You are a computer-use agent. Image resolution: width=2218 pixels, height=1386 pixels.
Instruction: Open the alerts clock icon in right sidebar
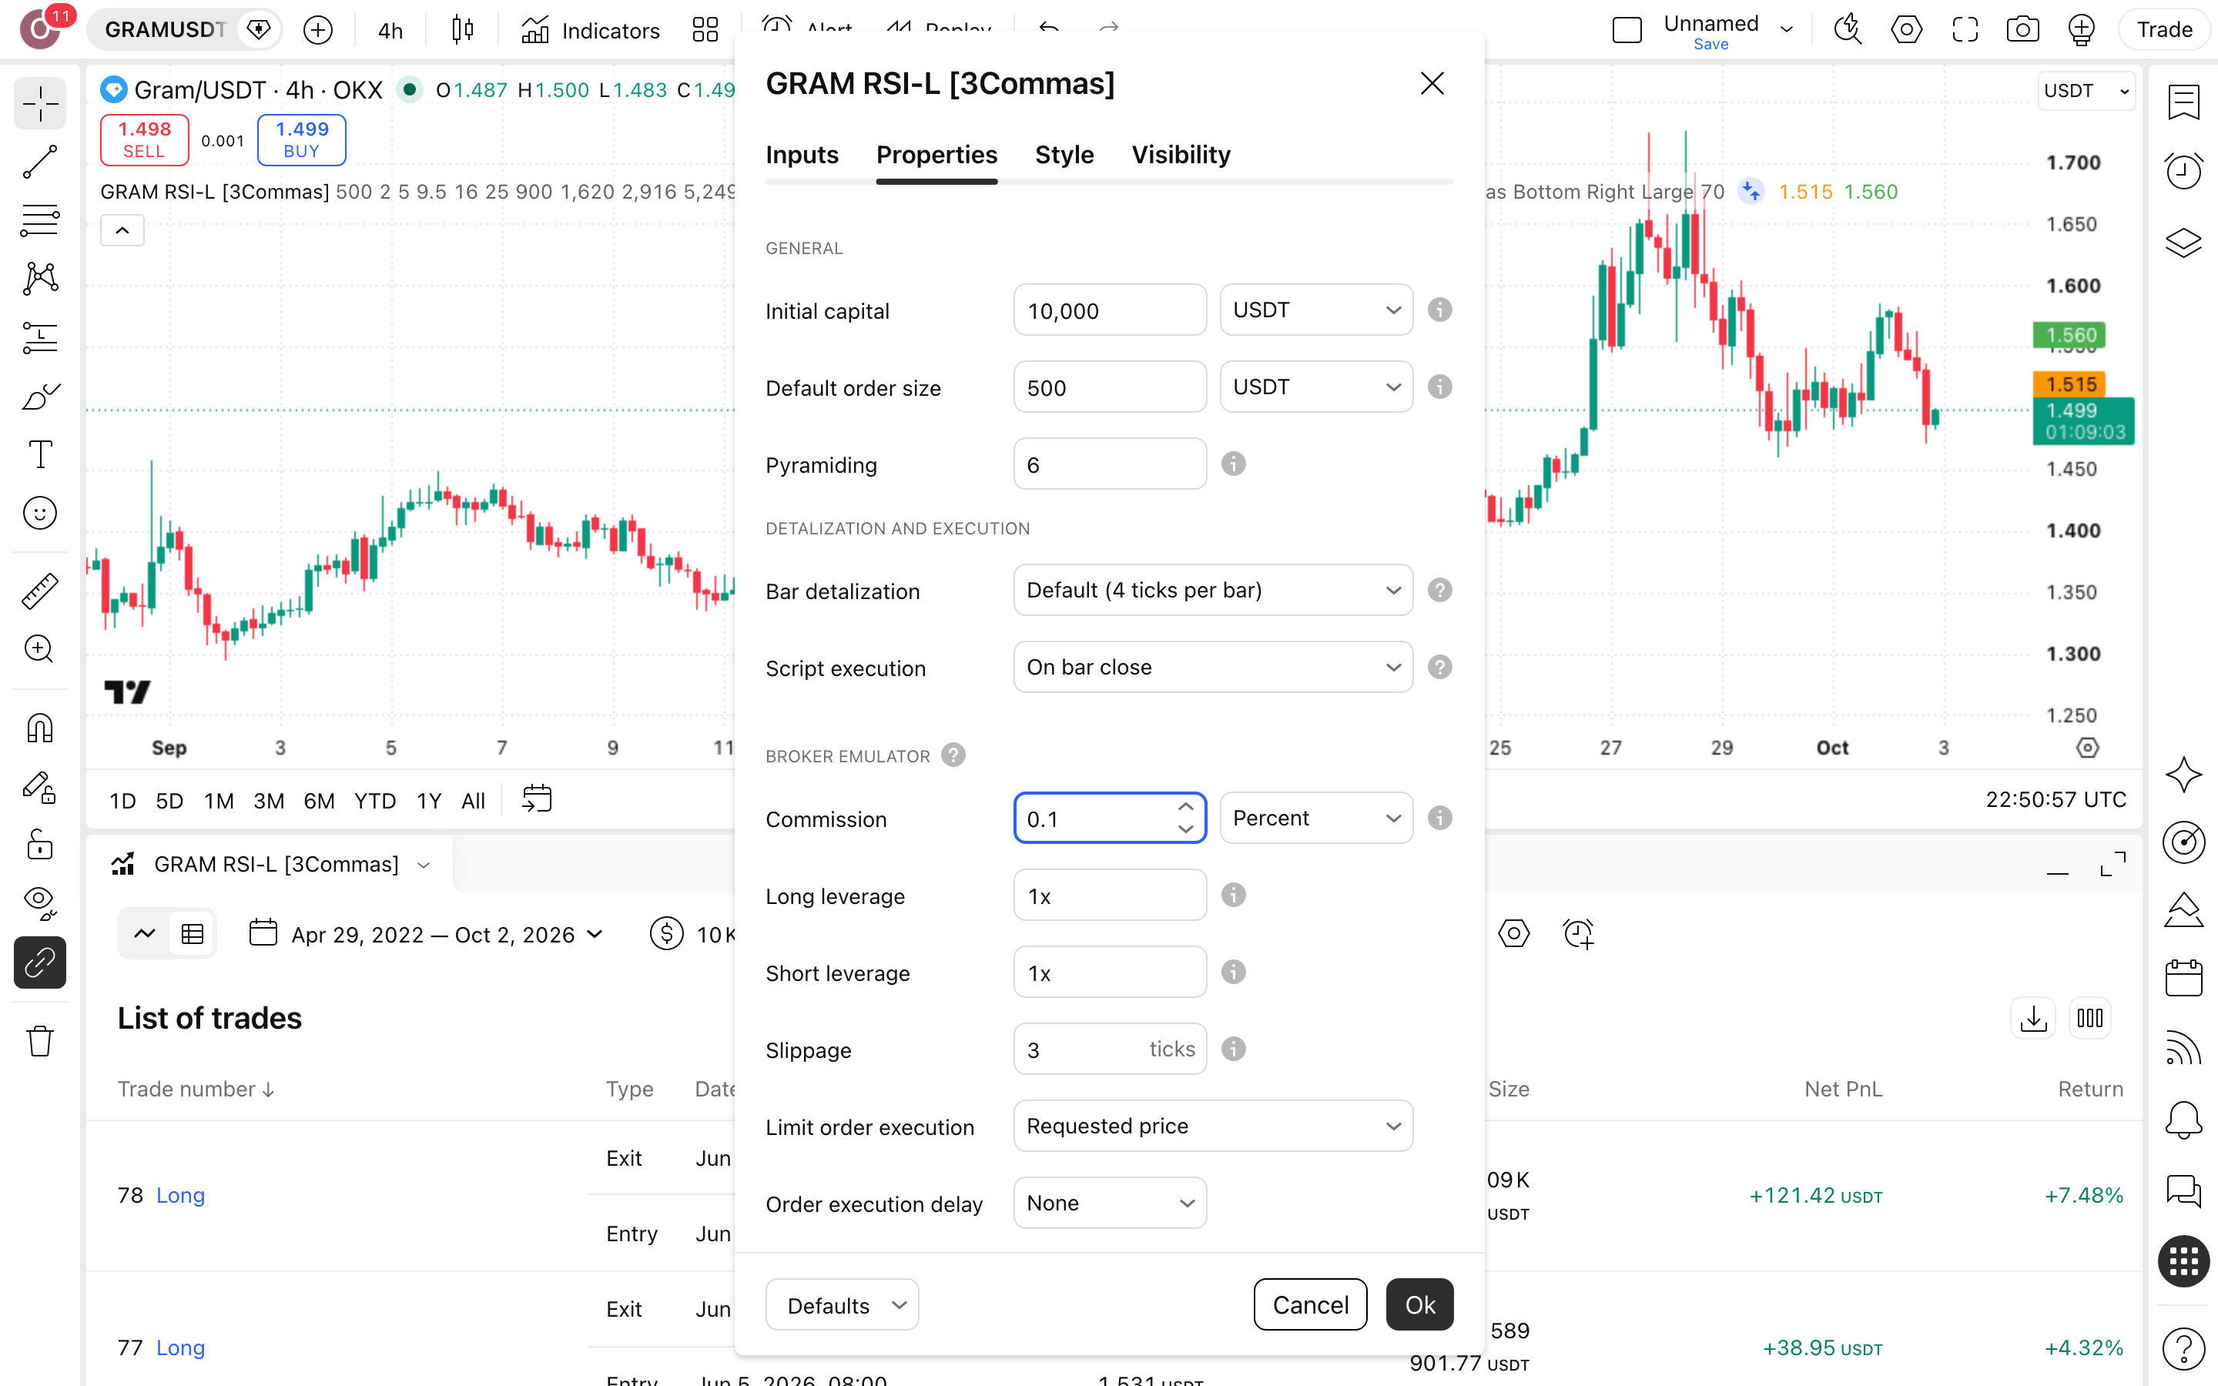pyautogui.click(x=2183, y=170)
